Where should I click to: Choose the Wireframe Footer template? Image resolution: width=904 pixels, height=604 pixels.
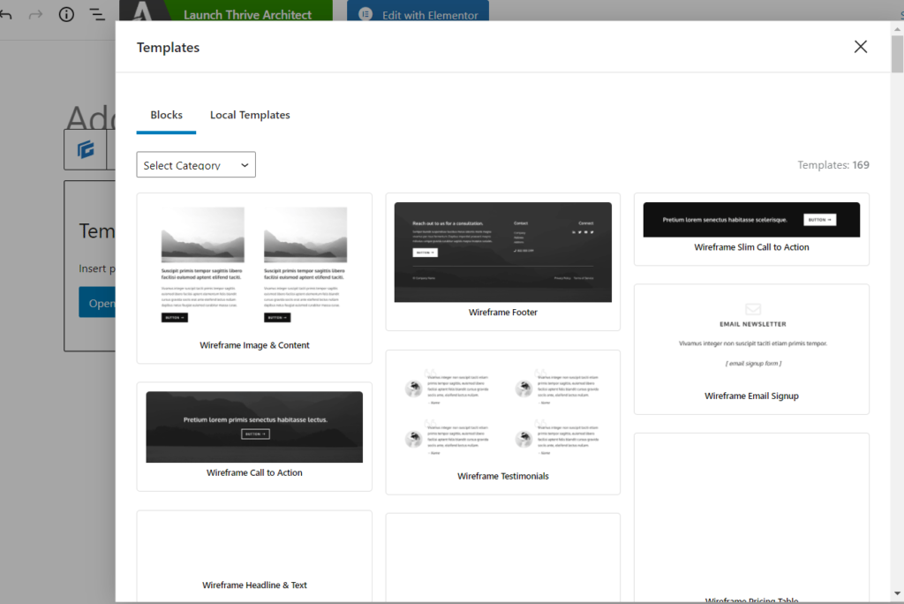point(502,261)
